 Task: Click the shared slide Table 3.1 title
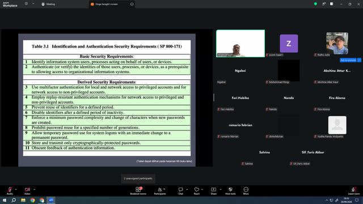click(107, 46)
